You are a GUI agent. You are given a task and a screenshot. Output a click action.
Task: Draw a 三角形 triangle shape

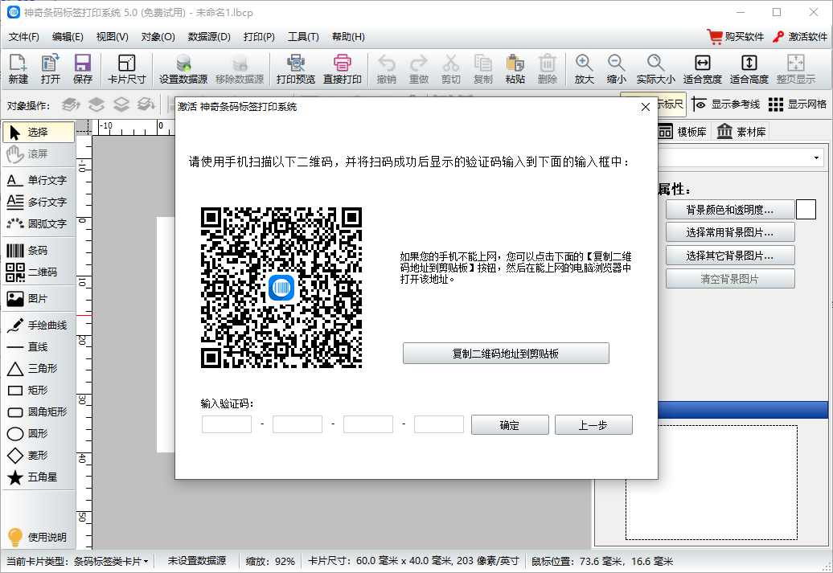(39, 369)
